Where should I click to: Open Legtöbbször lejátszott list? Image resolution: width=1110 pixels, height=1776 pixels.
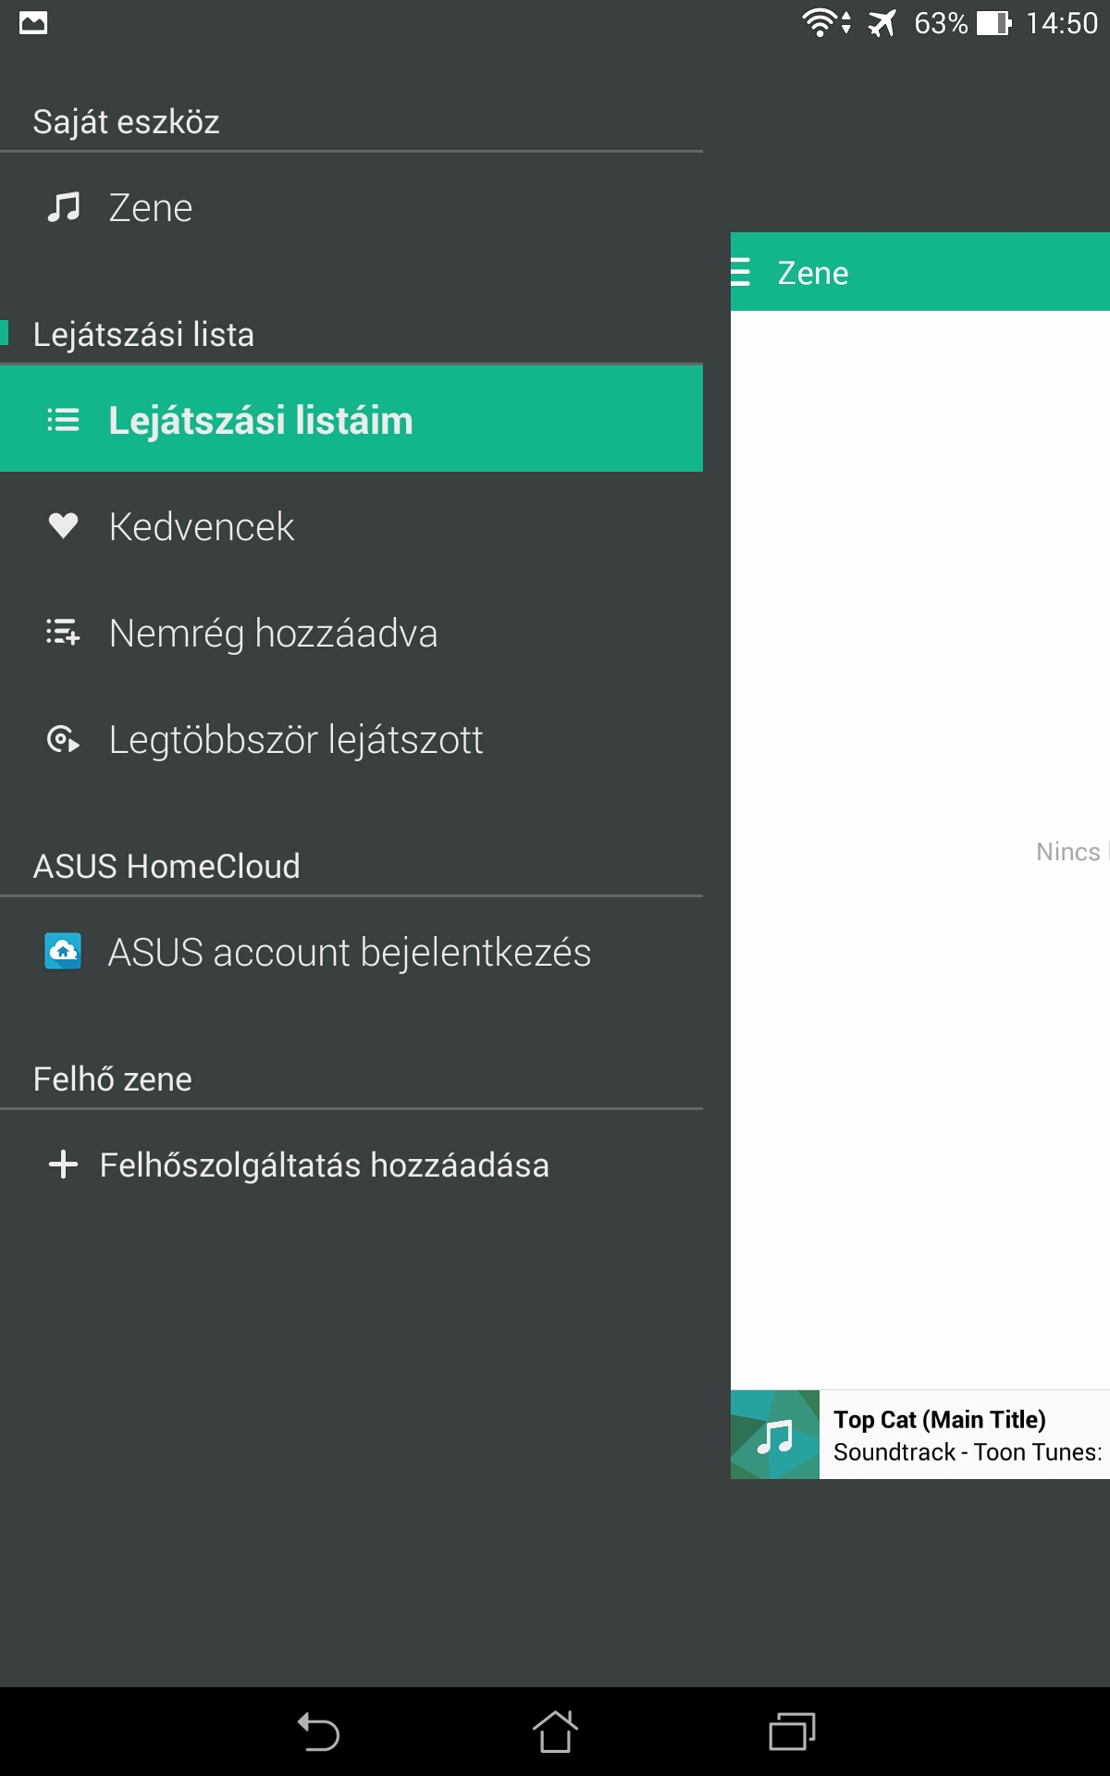pyautogui.click(x=351, y=739)
